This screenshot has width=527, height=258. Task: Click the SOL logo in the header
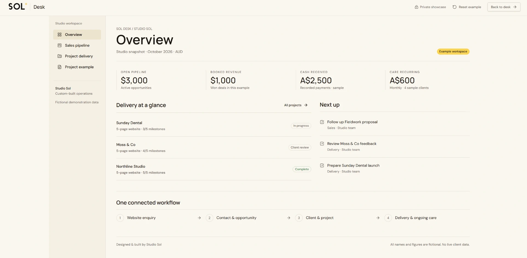click(x=18, y=7)
